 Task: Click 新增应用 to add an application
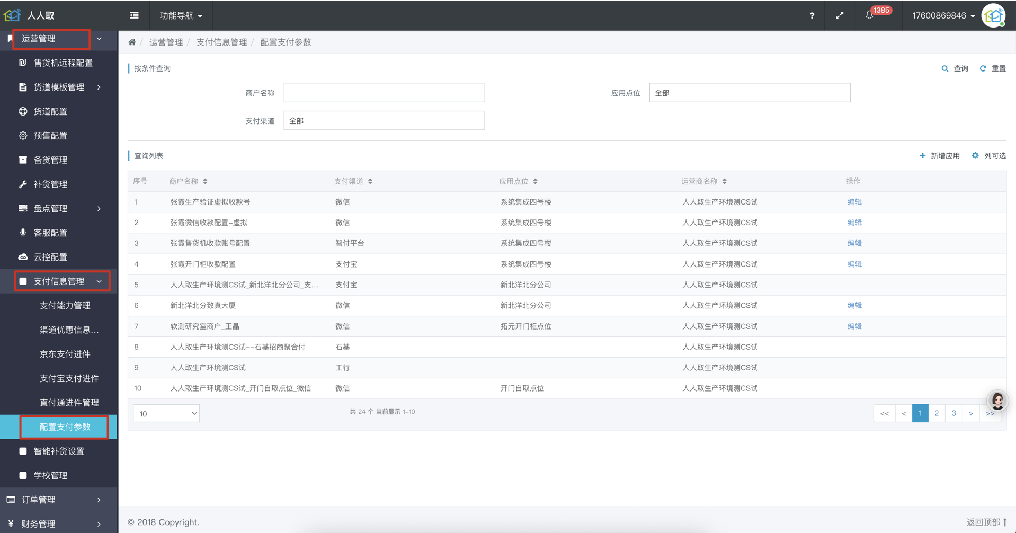(x=940, y=156)
